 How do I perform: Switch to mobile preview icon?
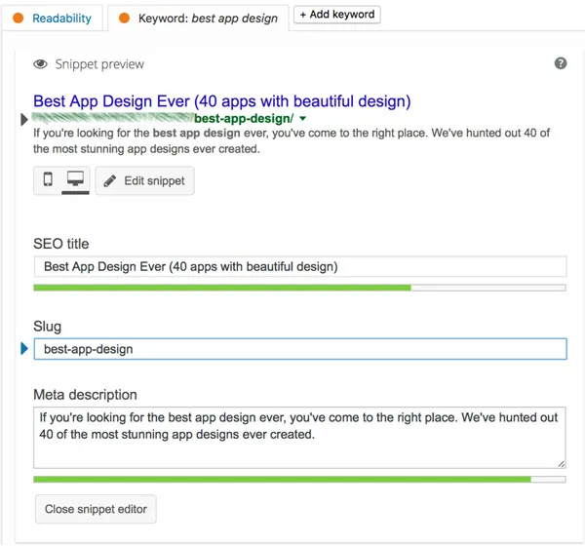(49, 180)
